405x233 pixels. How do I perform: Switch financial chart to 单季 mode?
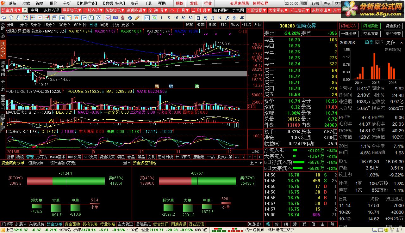click(x=369, y=42)
